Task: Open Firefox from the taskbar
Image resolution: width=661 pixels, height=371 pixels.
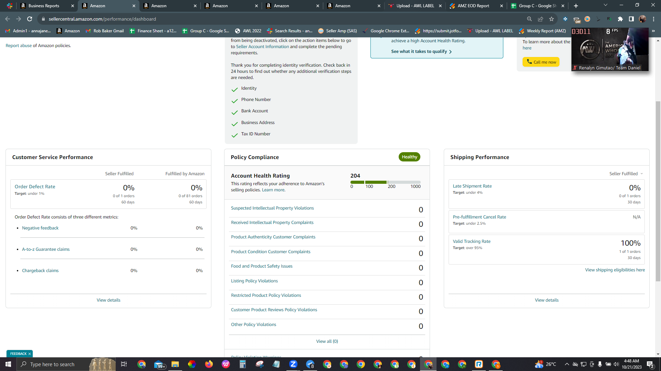Action: coord(209,364)
